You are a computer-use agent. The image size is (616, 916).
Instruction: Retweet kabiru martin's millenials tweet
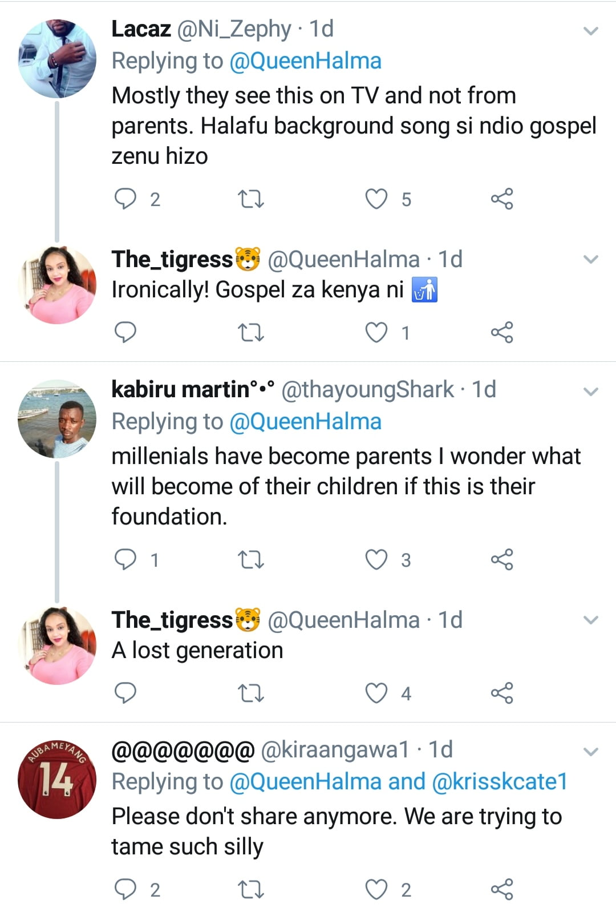250,560
